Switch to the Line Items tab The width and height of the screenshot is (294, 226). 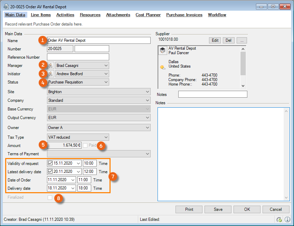tap(41, 15)
